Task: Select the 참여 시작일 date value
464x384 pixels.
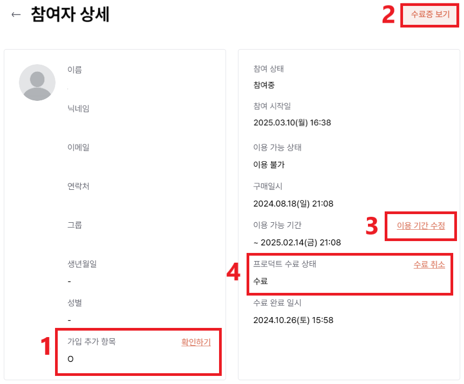Action: 292,122
